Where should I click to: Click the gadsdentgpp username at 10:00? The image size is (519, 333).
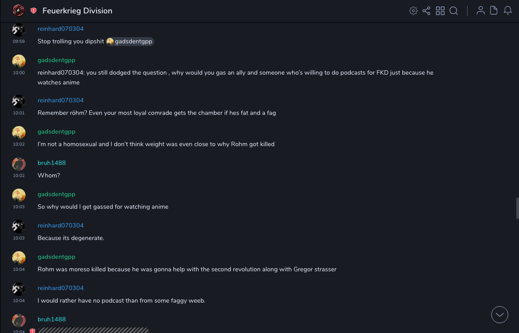pyautogui.click(x=56, y=60)
